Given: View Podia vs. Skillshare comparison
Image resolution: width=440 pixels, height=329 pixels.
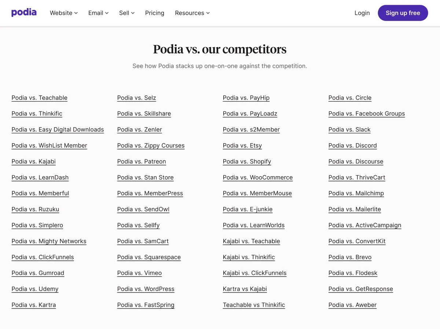Looking at the screenshot, I should click(144, 114).
